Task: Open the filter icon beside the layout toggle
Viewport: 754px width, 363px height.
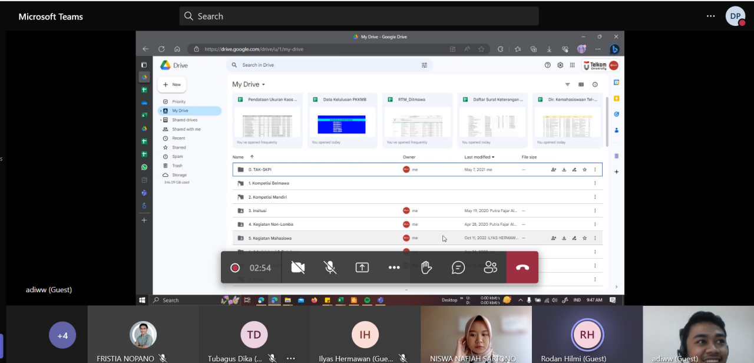Action: pyautogui.click(x=568, y=84)
